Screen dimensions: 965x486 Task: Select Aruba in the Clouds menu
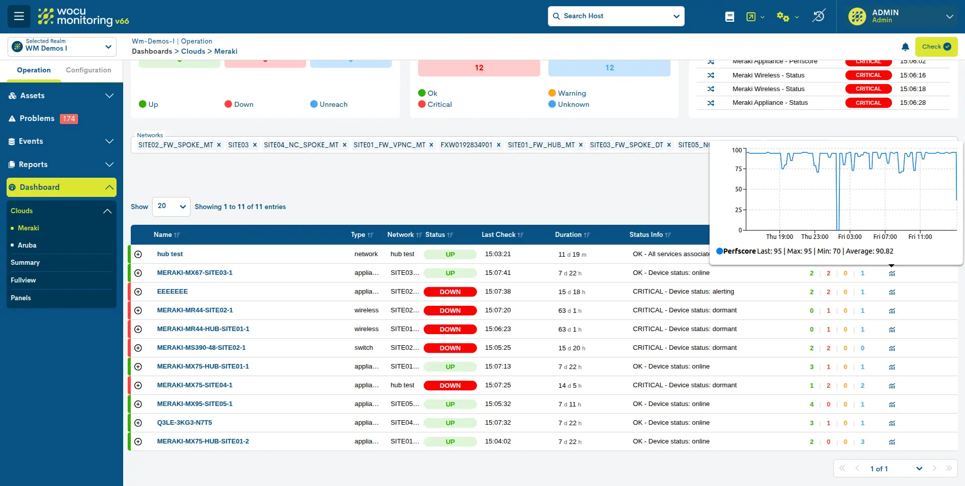click(27, 245)
